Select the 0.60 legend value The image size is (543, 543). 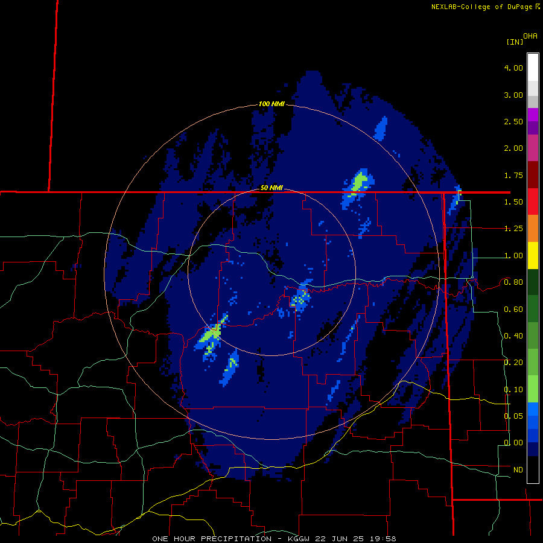pyautogui.click(x=513, y=310)
